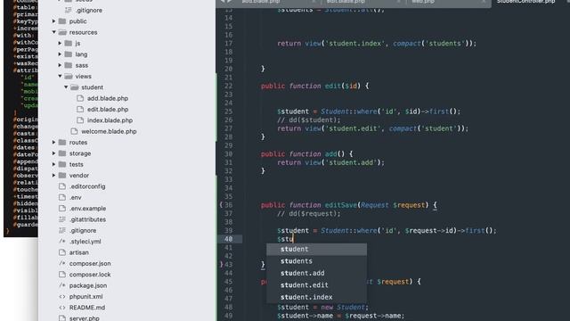Expand the sass folder arrow
The width and height of the screenshot is (570, 321).
click(x=60, y=65)
